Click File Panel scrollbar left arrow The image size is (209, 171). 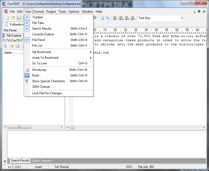[5, 127]
